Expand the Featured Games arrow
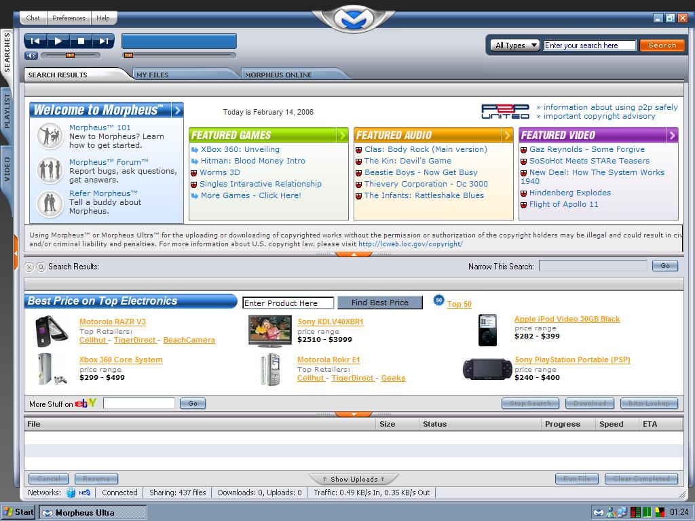Image resolution: width=695 pixels, height=521 pixels. point(342,135)
